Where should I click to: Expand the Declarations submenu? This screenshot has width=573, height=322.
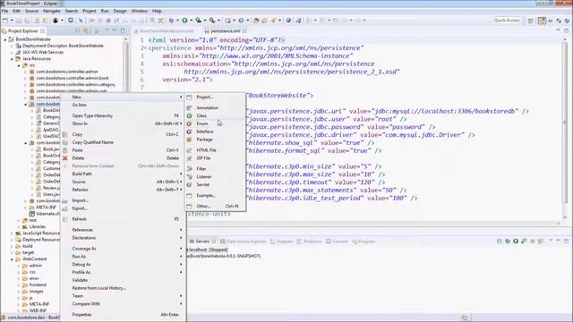(123, 238)
